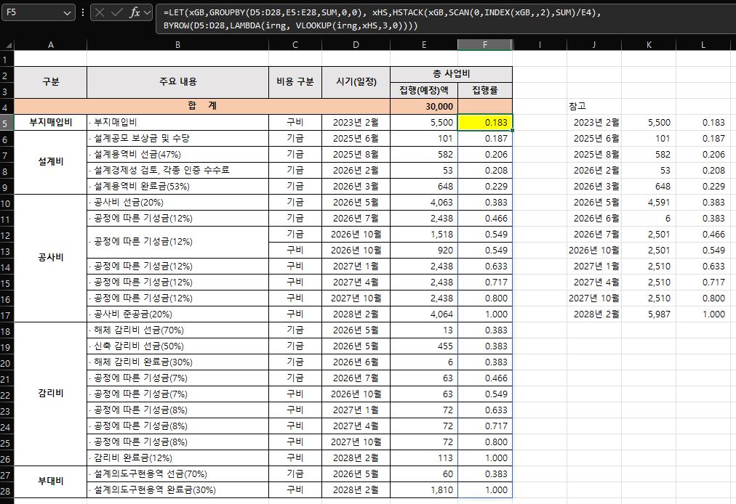Select the 공사비 merged category cell
Image resolution: width=736 pixels, height=504 pixels.
coord(51,258)
